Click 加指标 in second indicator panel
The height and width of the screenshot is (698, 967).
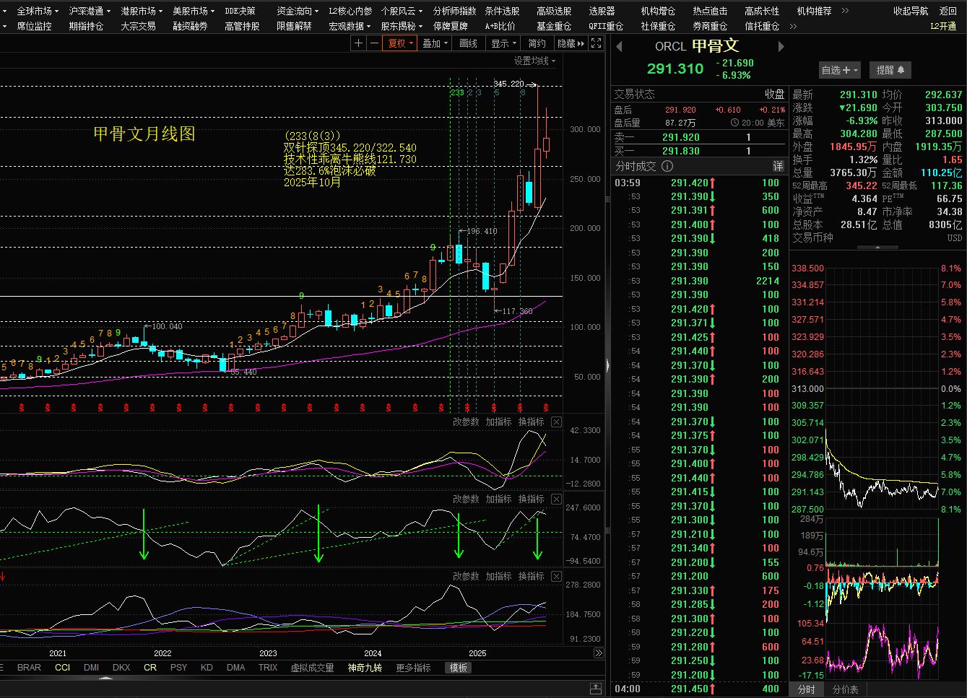[498, 499]
